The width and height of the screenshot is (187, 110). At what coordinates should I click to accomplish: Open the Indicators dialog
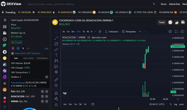[x=112, y=31]
